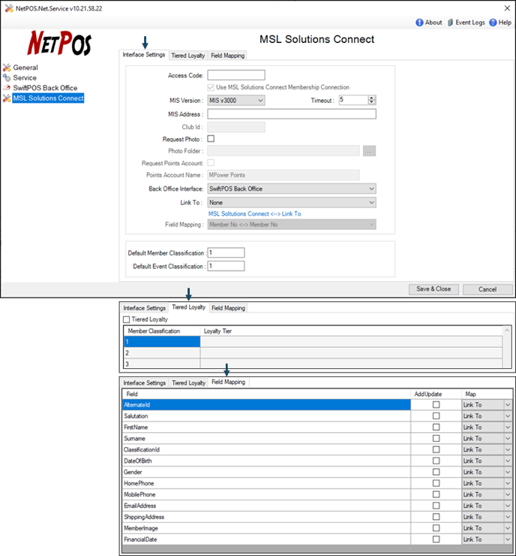The image size is (516, 556).
Task: Open the Interface Settings tab in main window
Action: [x=144, y=55]
